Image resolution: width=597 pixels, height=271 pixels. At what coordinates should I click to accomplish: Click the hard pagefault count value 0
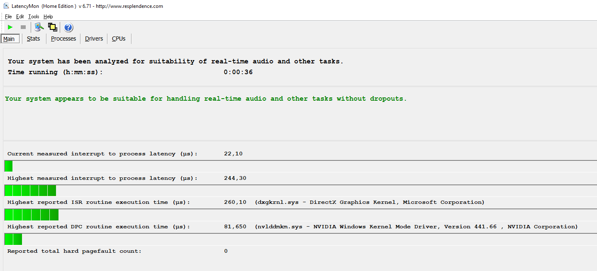click(x=226, y=251)
